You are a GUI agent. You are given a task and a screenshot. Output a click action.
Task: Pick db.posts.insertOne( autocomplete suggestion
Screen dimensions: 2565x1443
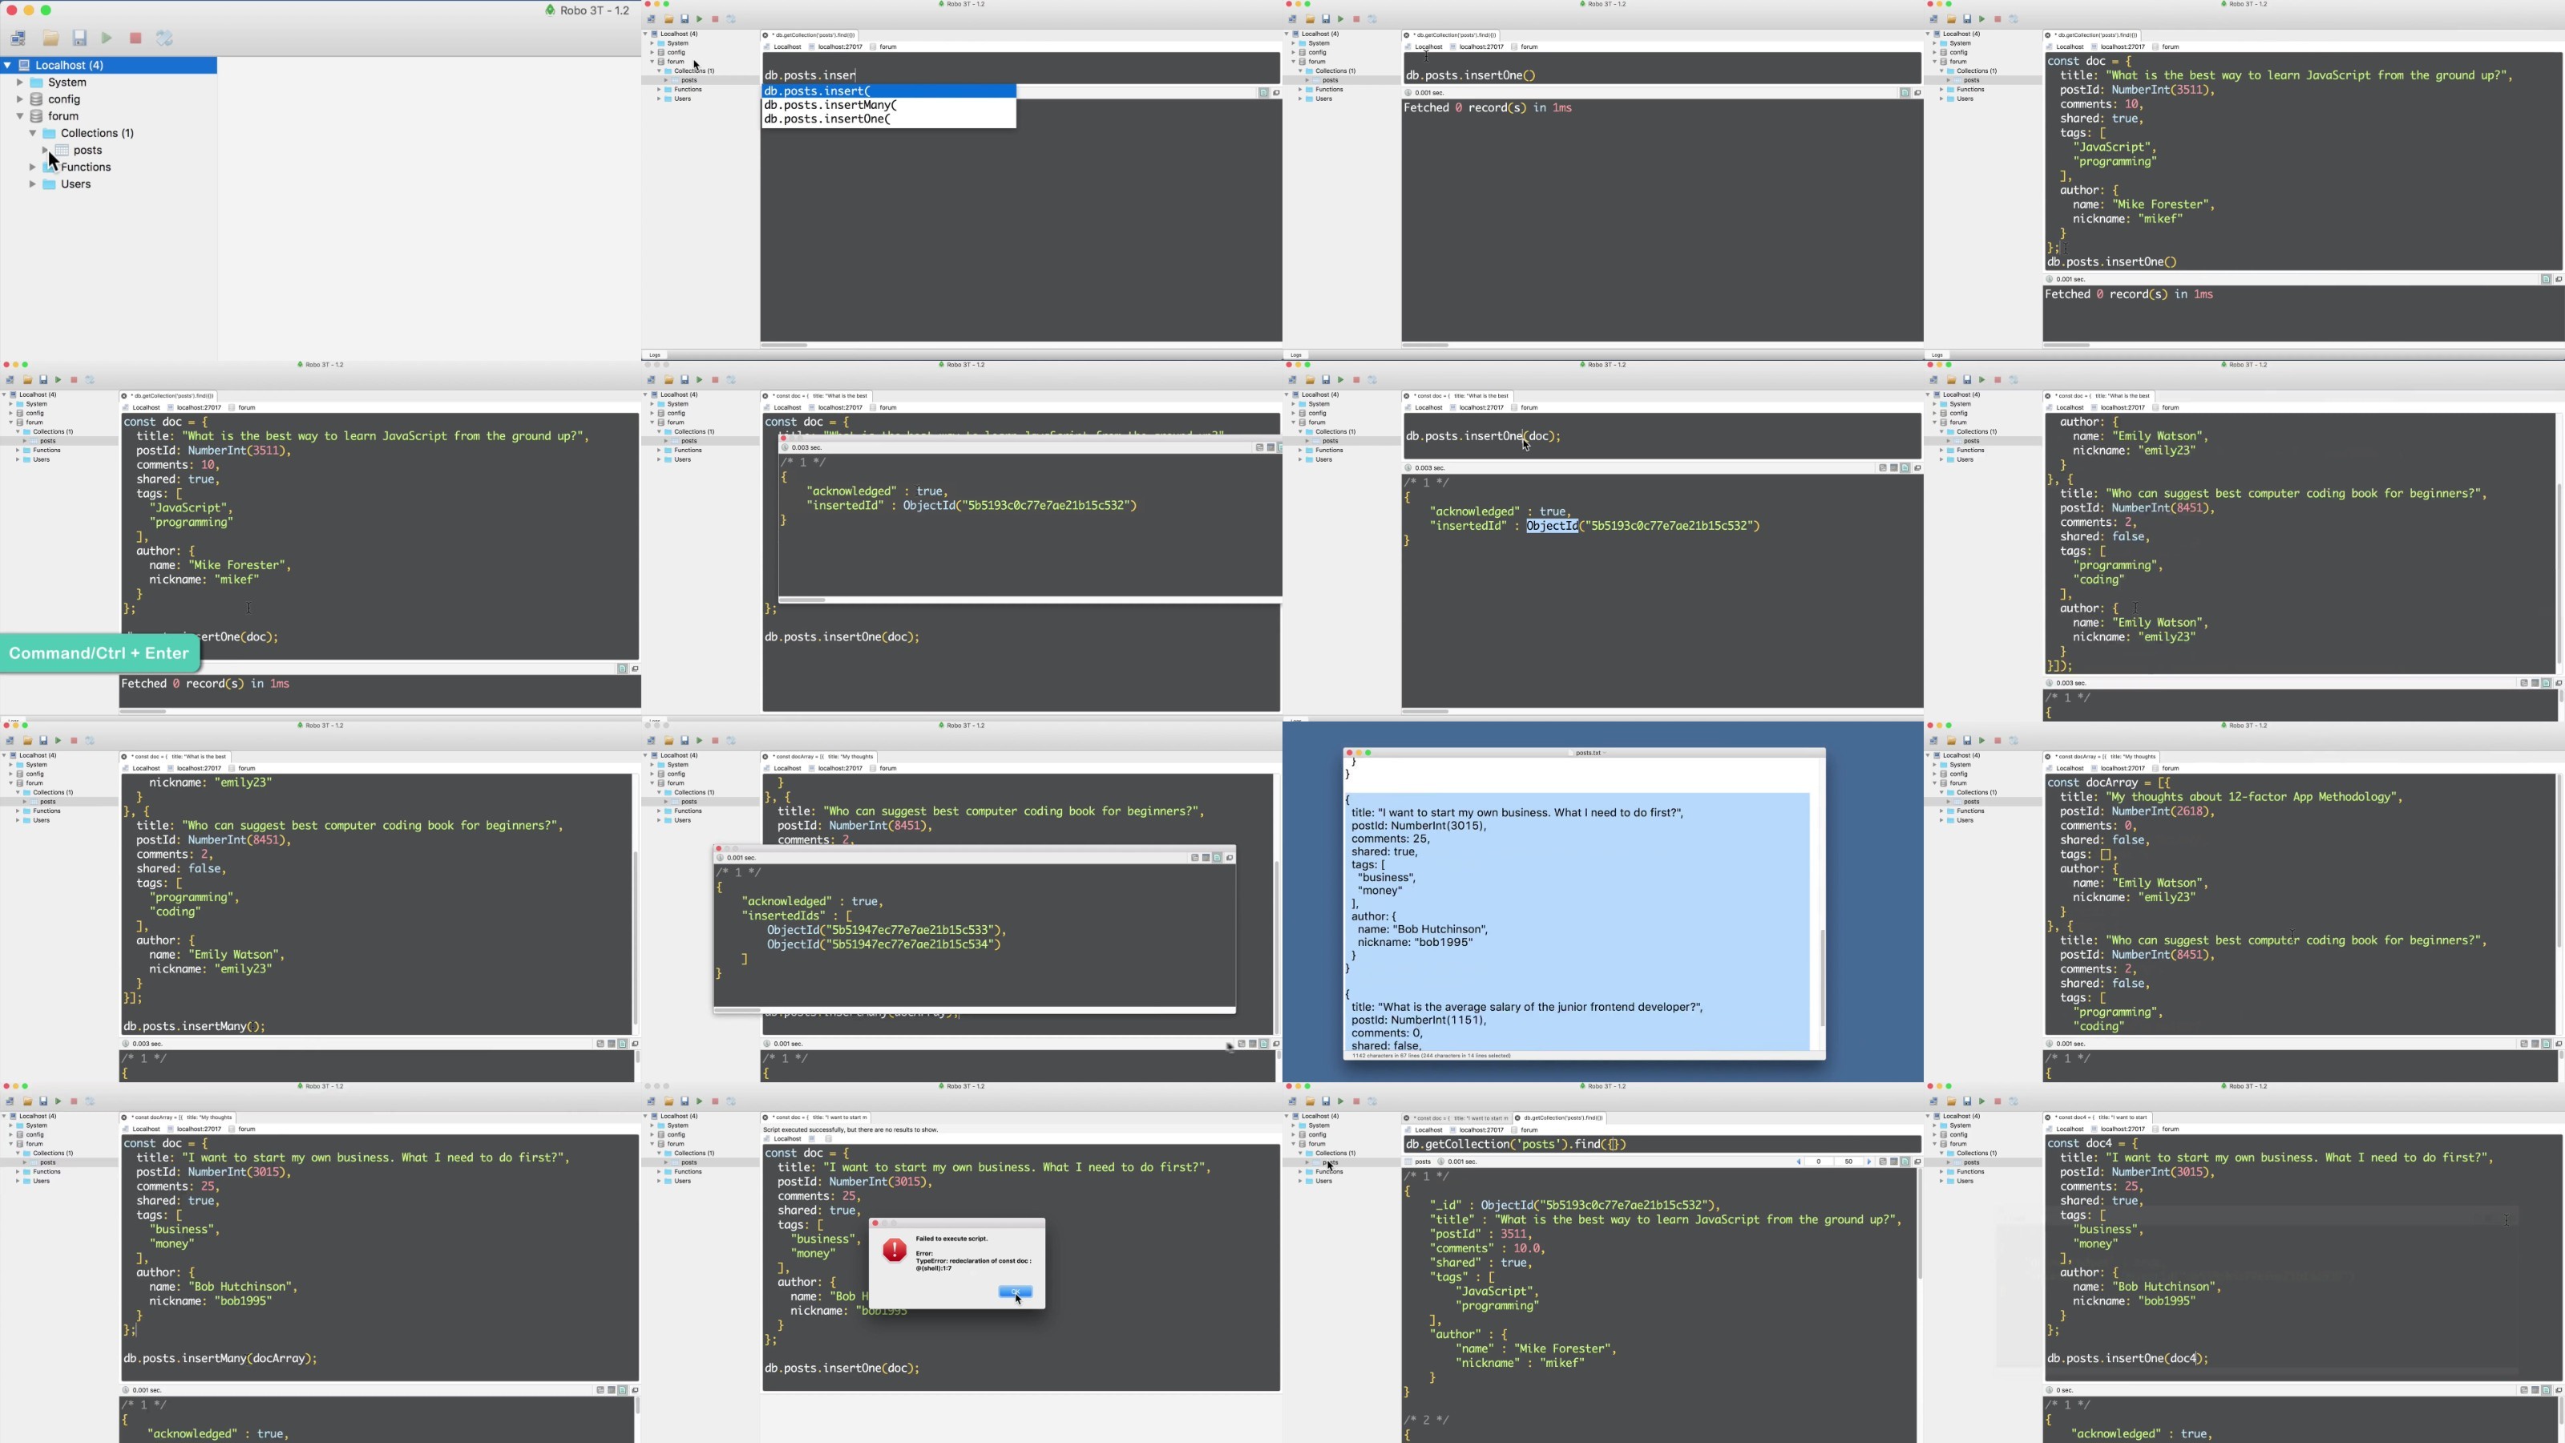(827, 119)
